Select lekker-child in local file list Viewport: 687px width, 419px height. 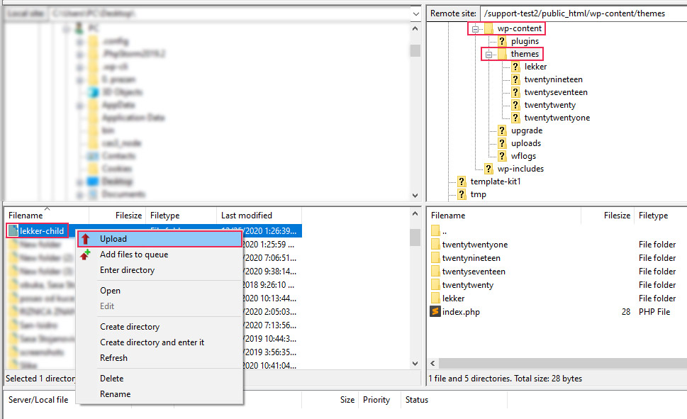tap(42, 231)
